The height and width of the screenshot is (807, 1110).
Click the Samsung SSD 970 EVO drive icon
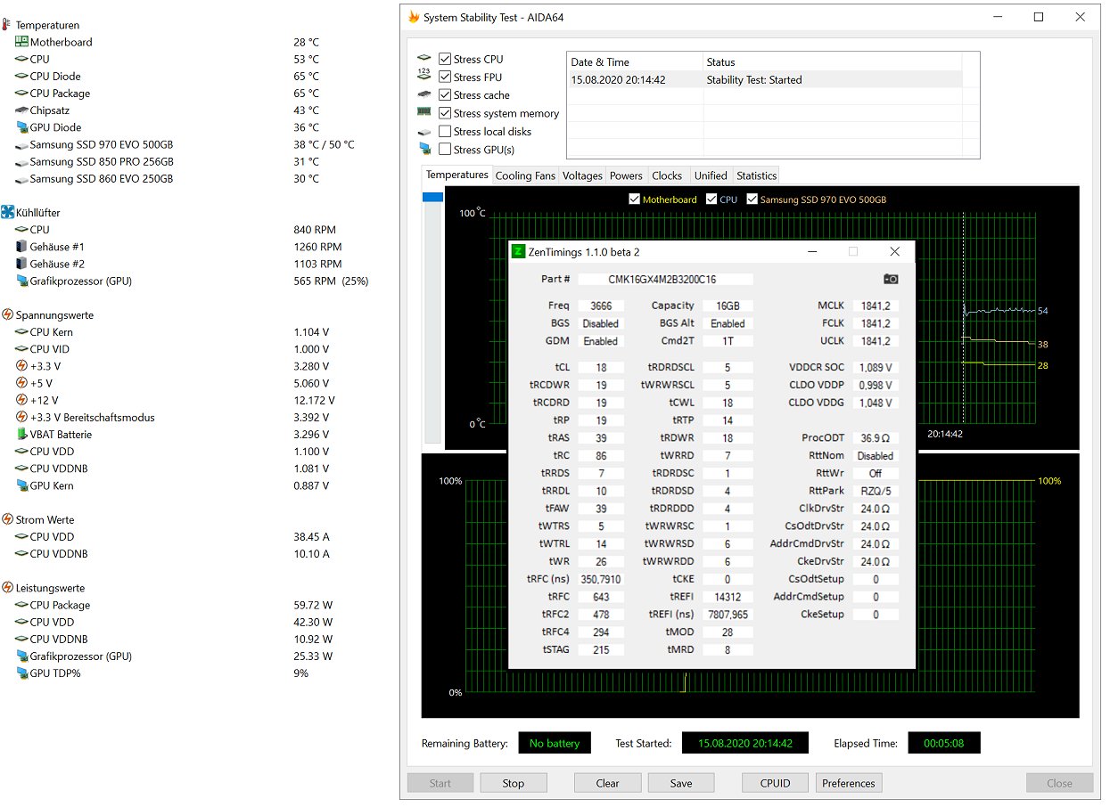point(21,144)
